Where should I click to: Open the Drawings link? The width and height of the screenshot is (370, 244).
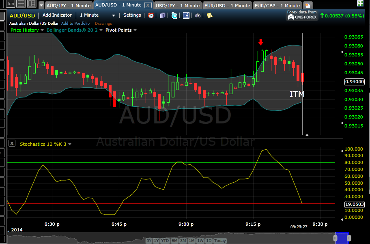pos(103,24)
